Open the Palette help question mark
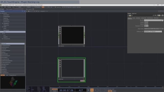The width and height of the screenshot is (164, 92). coord(22,11)
